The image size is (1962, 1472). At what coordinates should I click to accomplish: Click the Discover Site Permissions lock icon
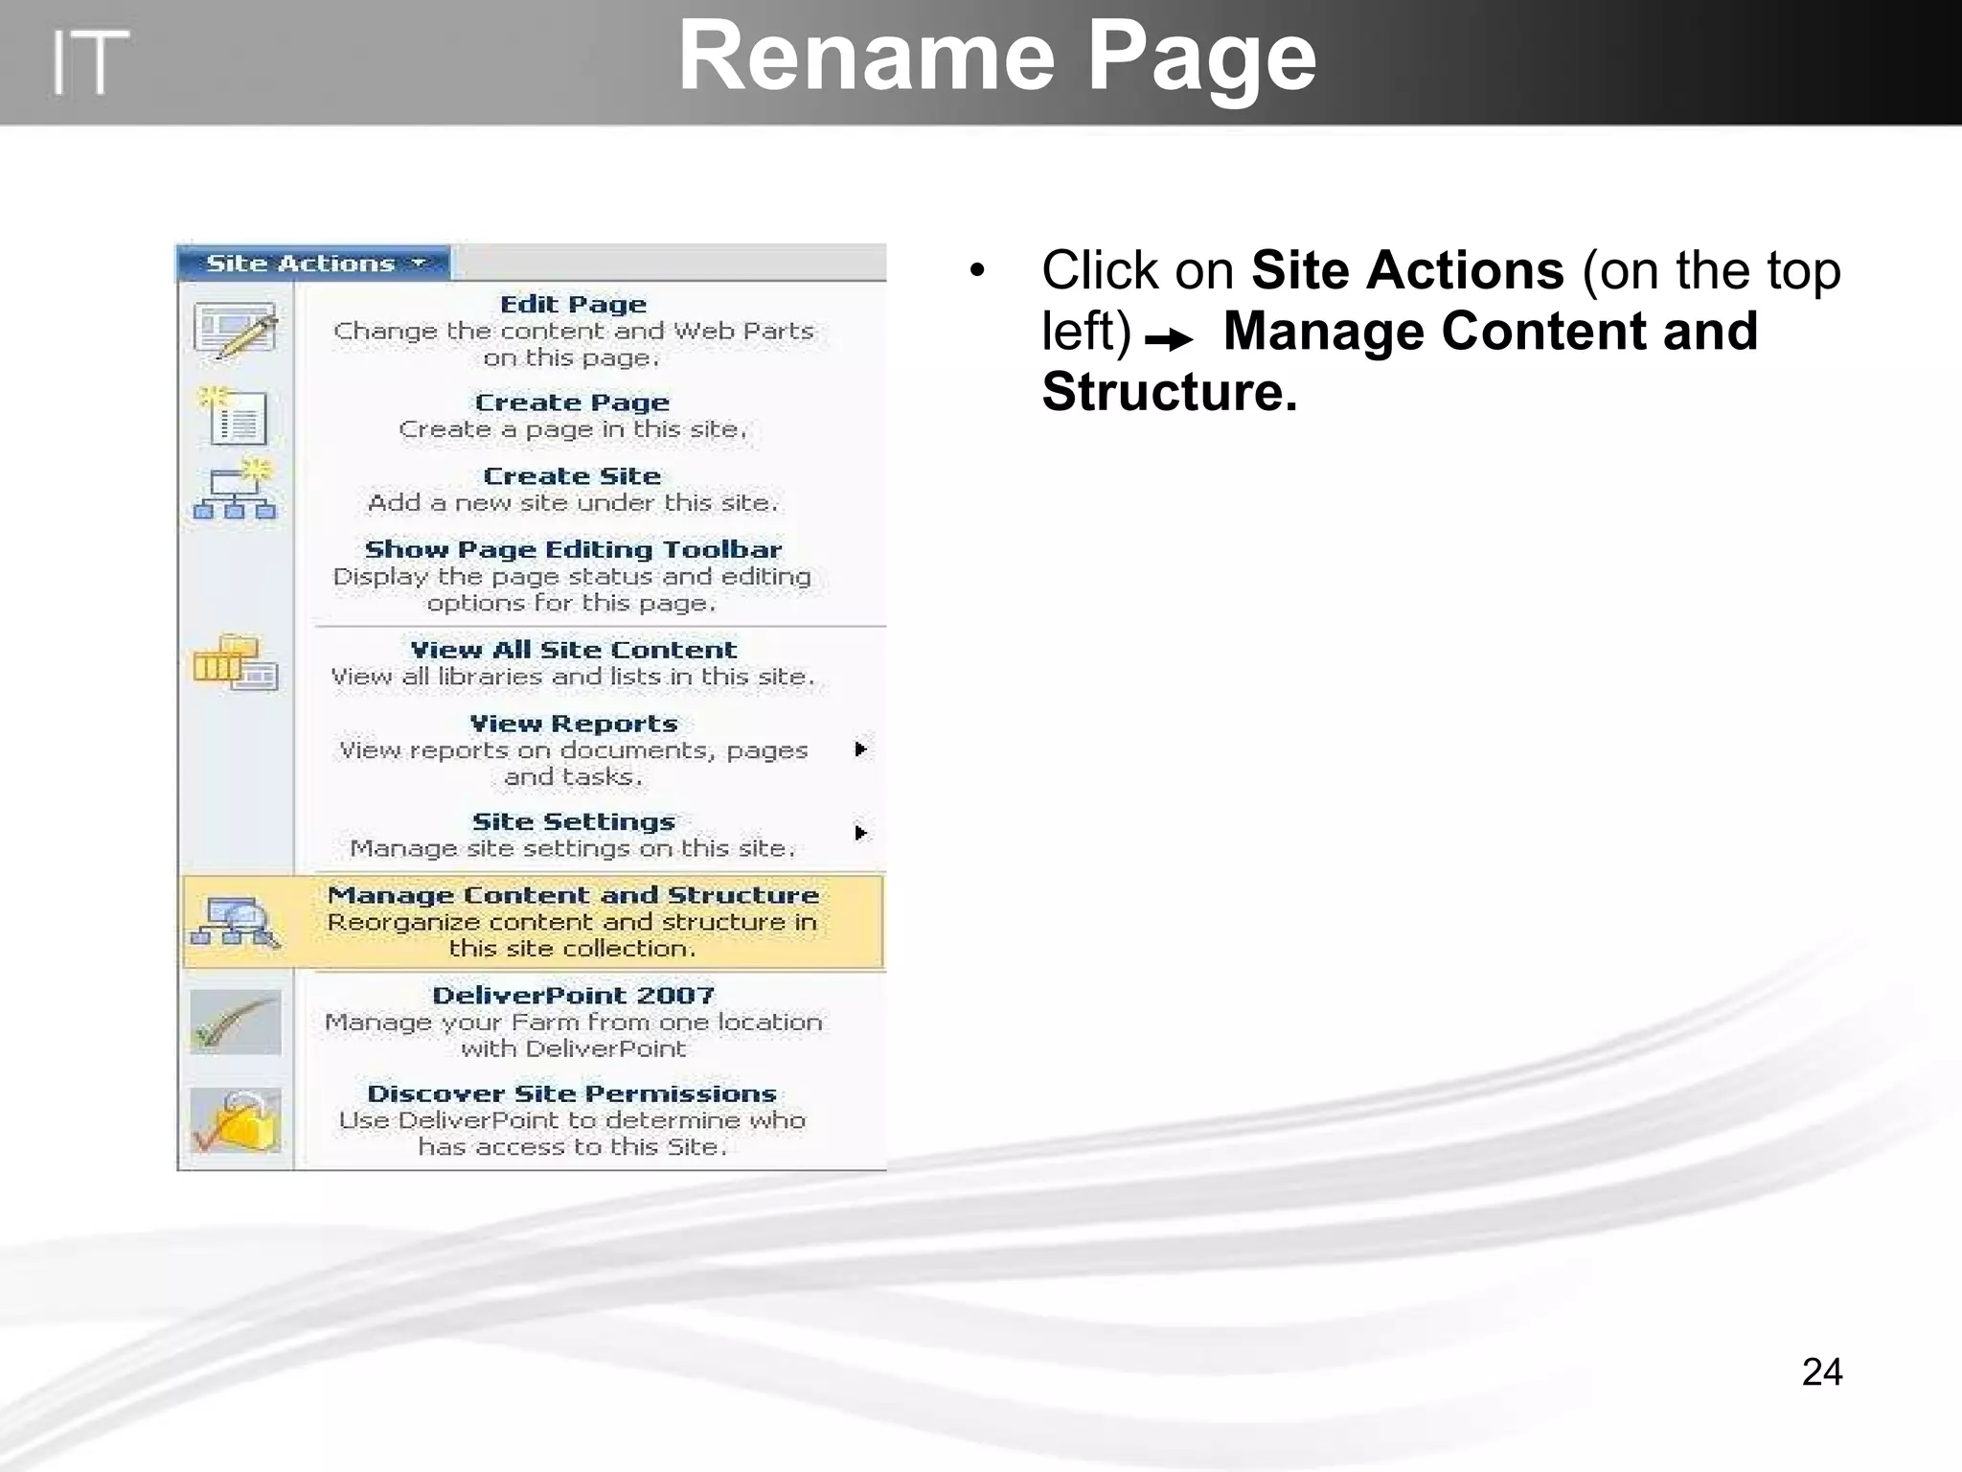coord(236,1120)
